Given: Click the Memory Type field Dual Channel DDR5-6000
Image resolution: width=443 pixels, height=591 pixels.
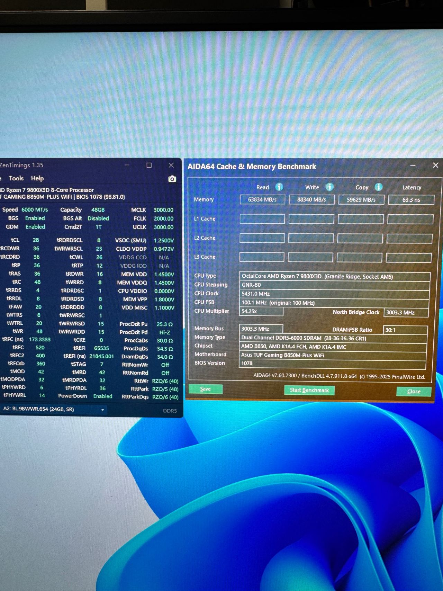Looking at the screenshot, I should point(333,338).
